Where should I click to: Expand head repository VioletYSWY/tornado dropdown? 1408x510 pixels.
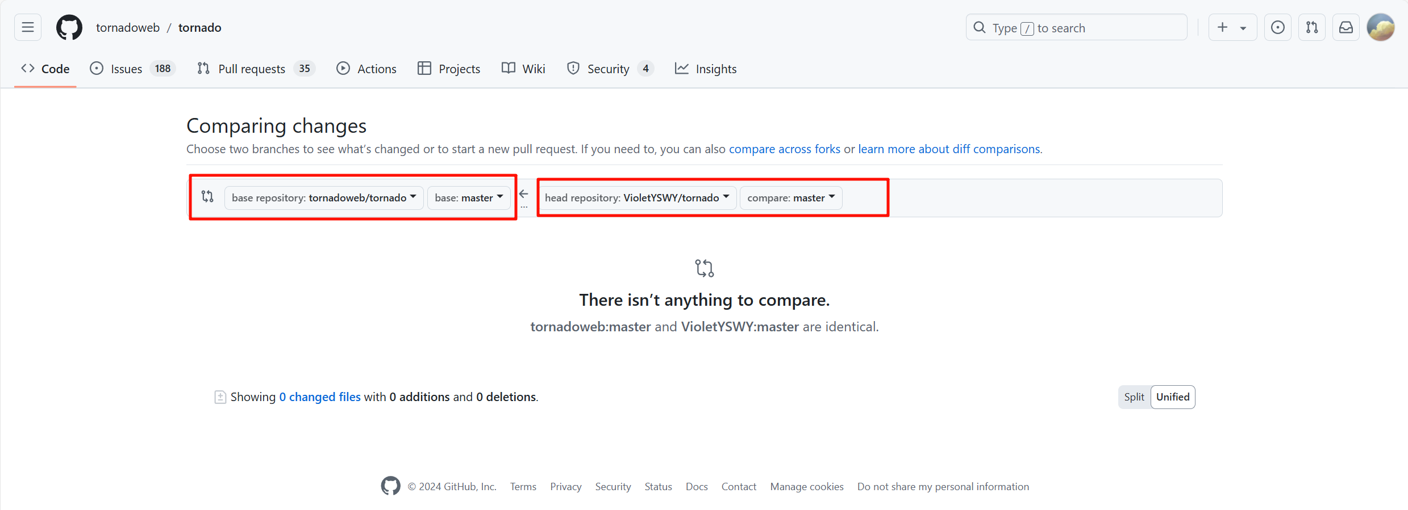[x=637, y=198]
